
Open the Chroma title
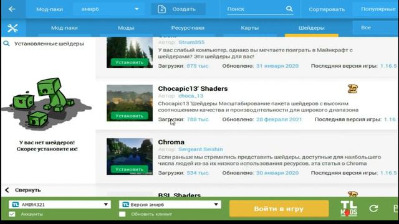tap(171, 142)
